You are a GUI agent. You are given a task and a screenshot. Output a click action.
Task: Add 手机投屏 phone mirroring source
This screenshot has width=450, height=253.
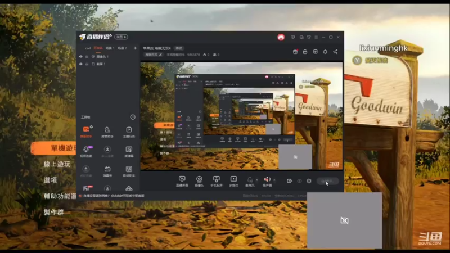point(217,181)
